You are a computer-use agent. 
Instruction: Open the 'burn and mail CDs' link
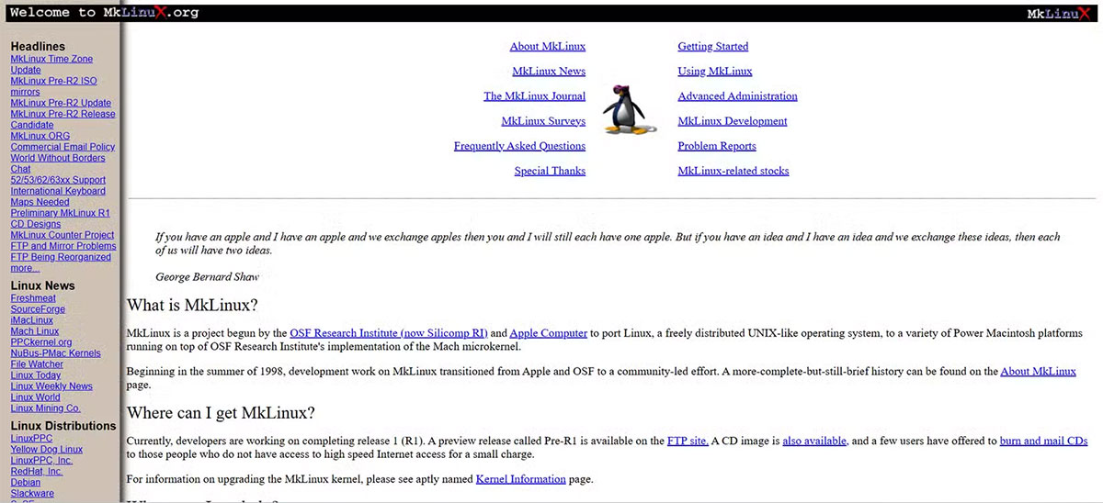click(x=1043, y=442)
